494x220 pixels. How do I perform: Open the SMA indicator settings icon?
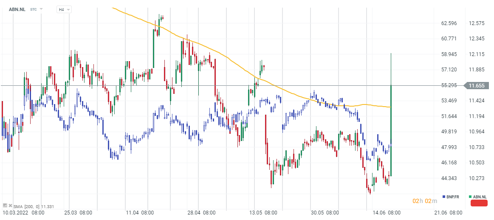point(5,205)
